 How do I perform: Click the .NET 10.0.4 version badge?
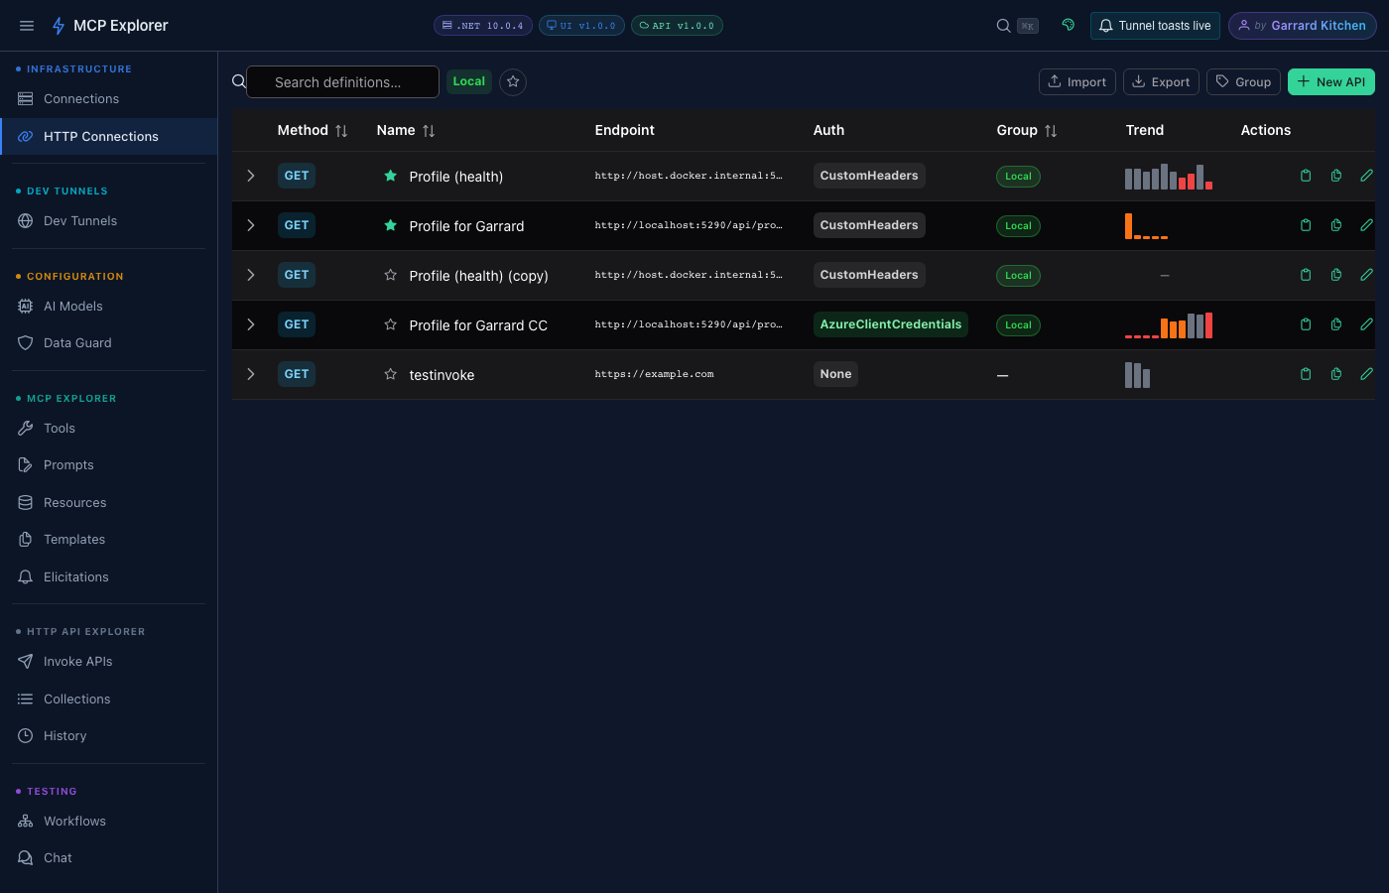tap(483, 26)
